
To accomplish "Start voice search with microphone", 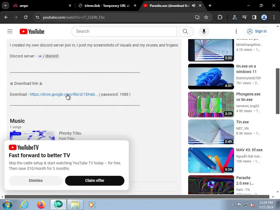I will tap(204, 31).
